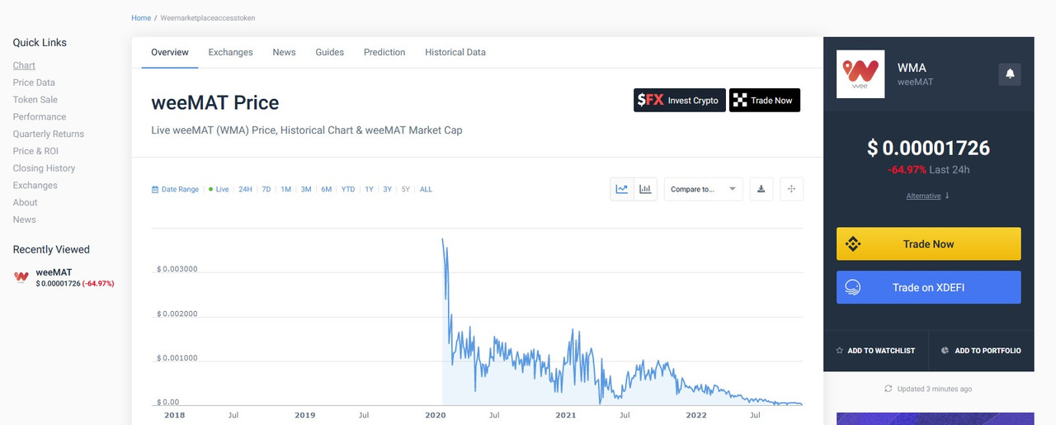
Task: Set chart range to 7D
Action: coord(266,190)
